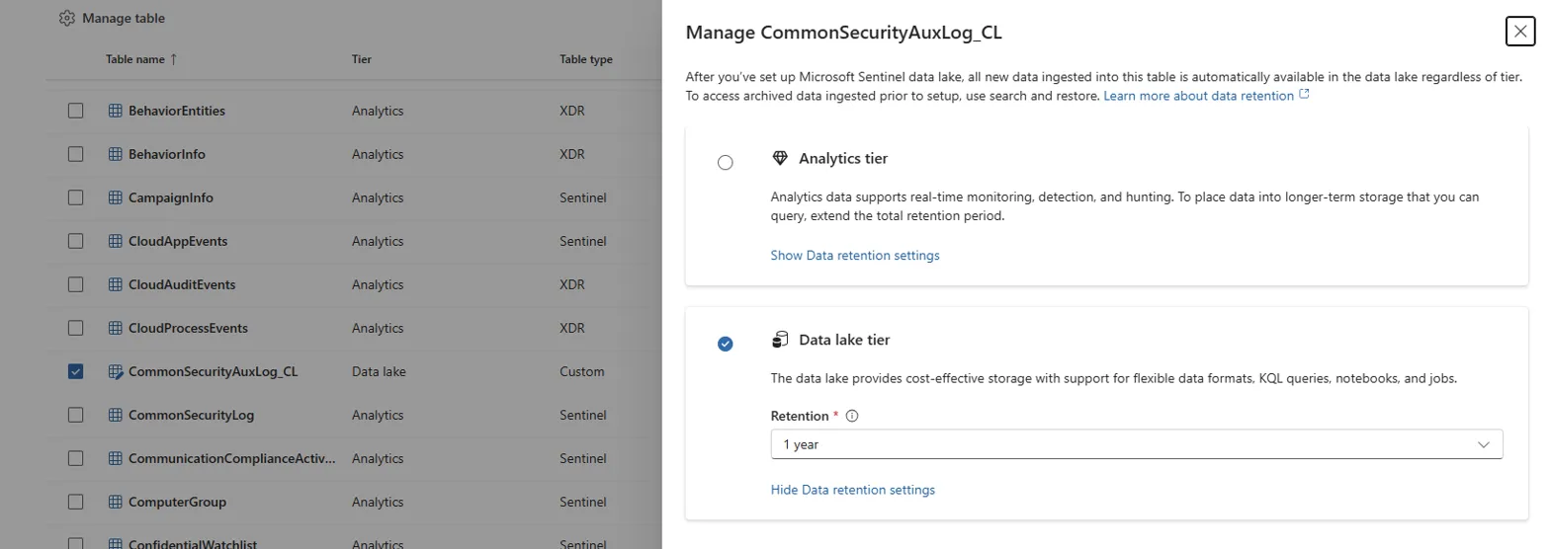Click the ComputerGroup table icon
This screenshot has width=1550, height=549.
(x=116, y=502)
